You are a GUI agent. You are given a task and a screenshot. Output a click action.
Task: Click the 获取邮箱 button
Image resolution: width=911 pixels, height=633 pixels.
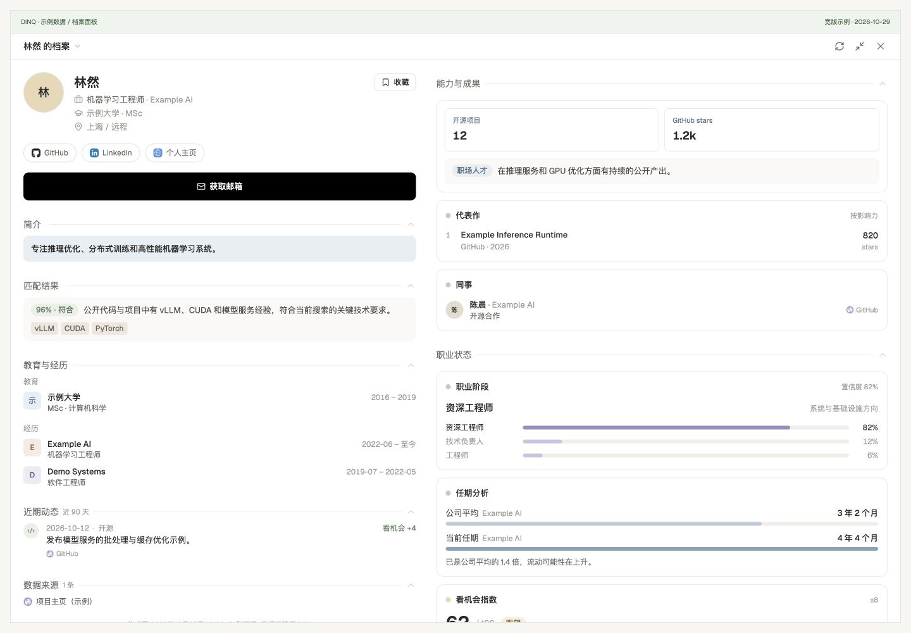point(220,187)
